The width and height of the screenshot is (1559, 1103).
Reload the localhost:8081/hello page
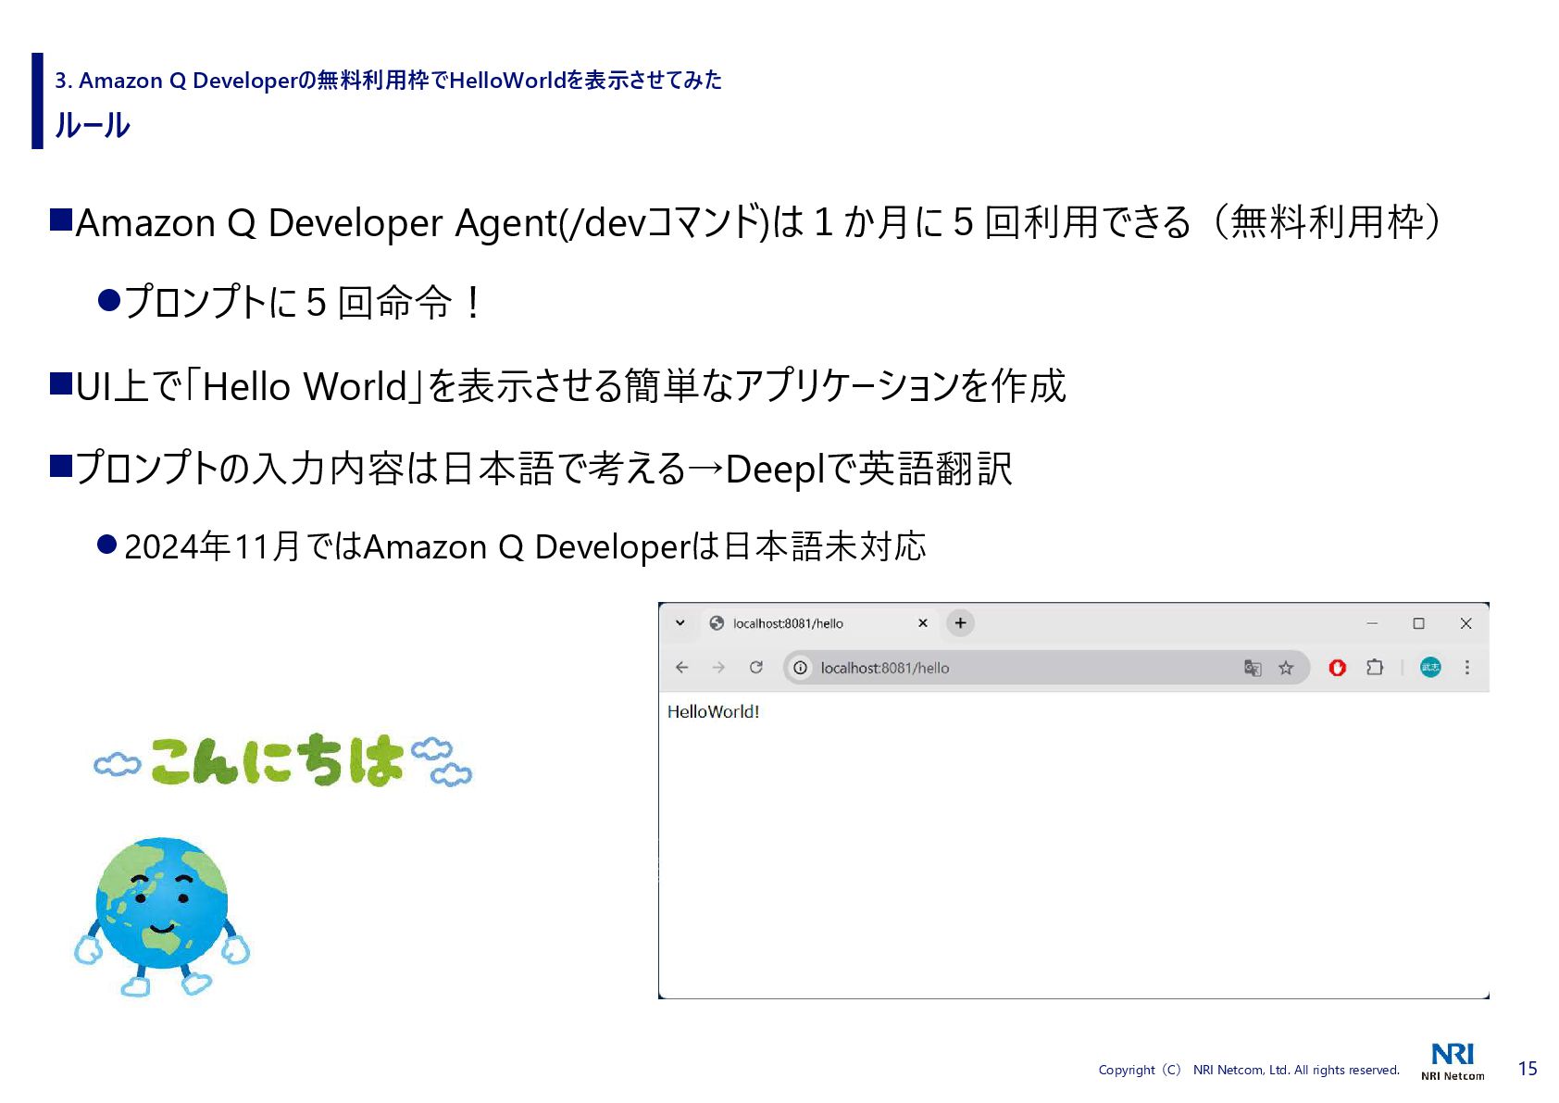point(756,667)
